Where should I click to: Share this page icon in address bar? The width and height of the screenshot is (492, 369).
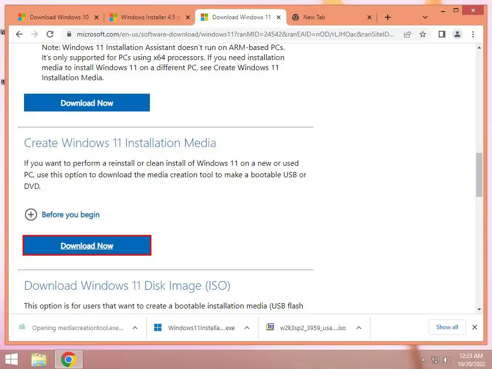pyautogui.click(x=407, y=34)
